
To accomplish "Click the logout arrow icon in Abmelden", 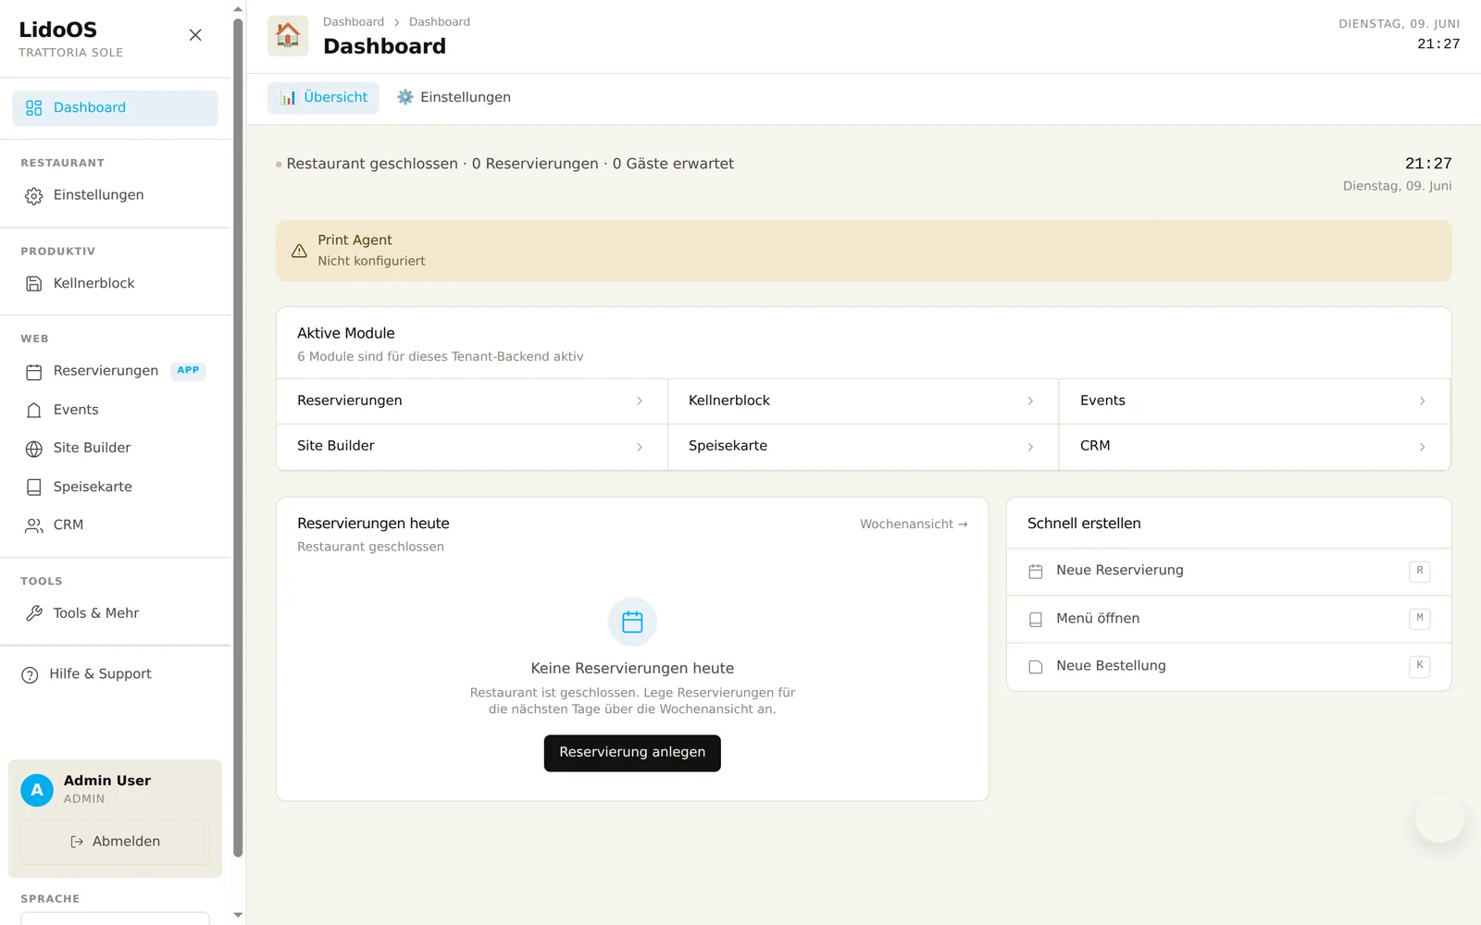I will (x=77, y=842).
